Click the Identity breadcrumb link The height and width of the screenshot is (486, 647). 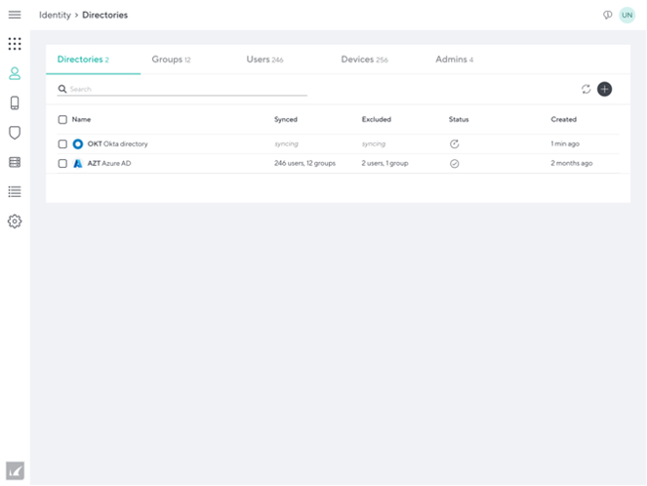point(55,15)
